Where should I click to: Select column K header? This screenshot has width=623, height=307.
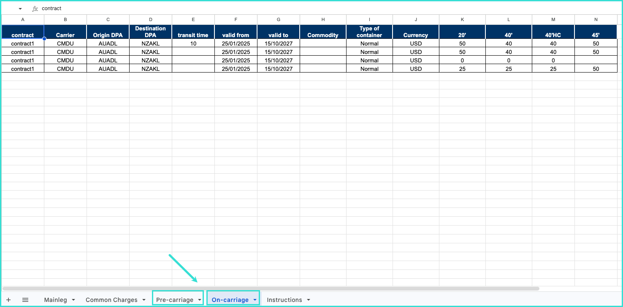(x=462, y=19)
